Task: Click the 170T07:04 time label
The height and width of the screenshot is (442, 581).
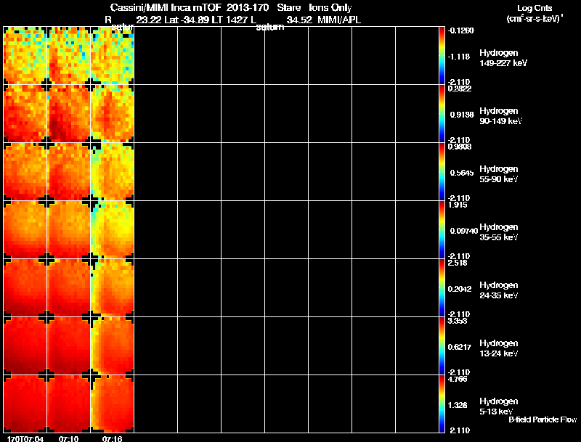Action: coord(25,438)
